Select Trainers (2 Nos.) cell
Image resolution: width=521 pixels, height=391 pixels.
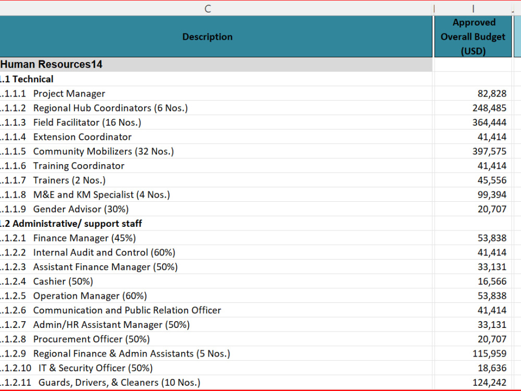[x=216, y=180]
